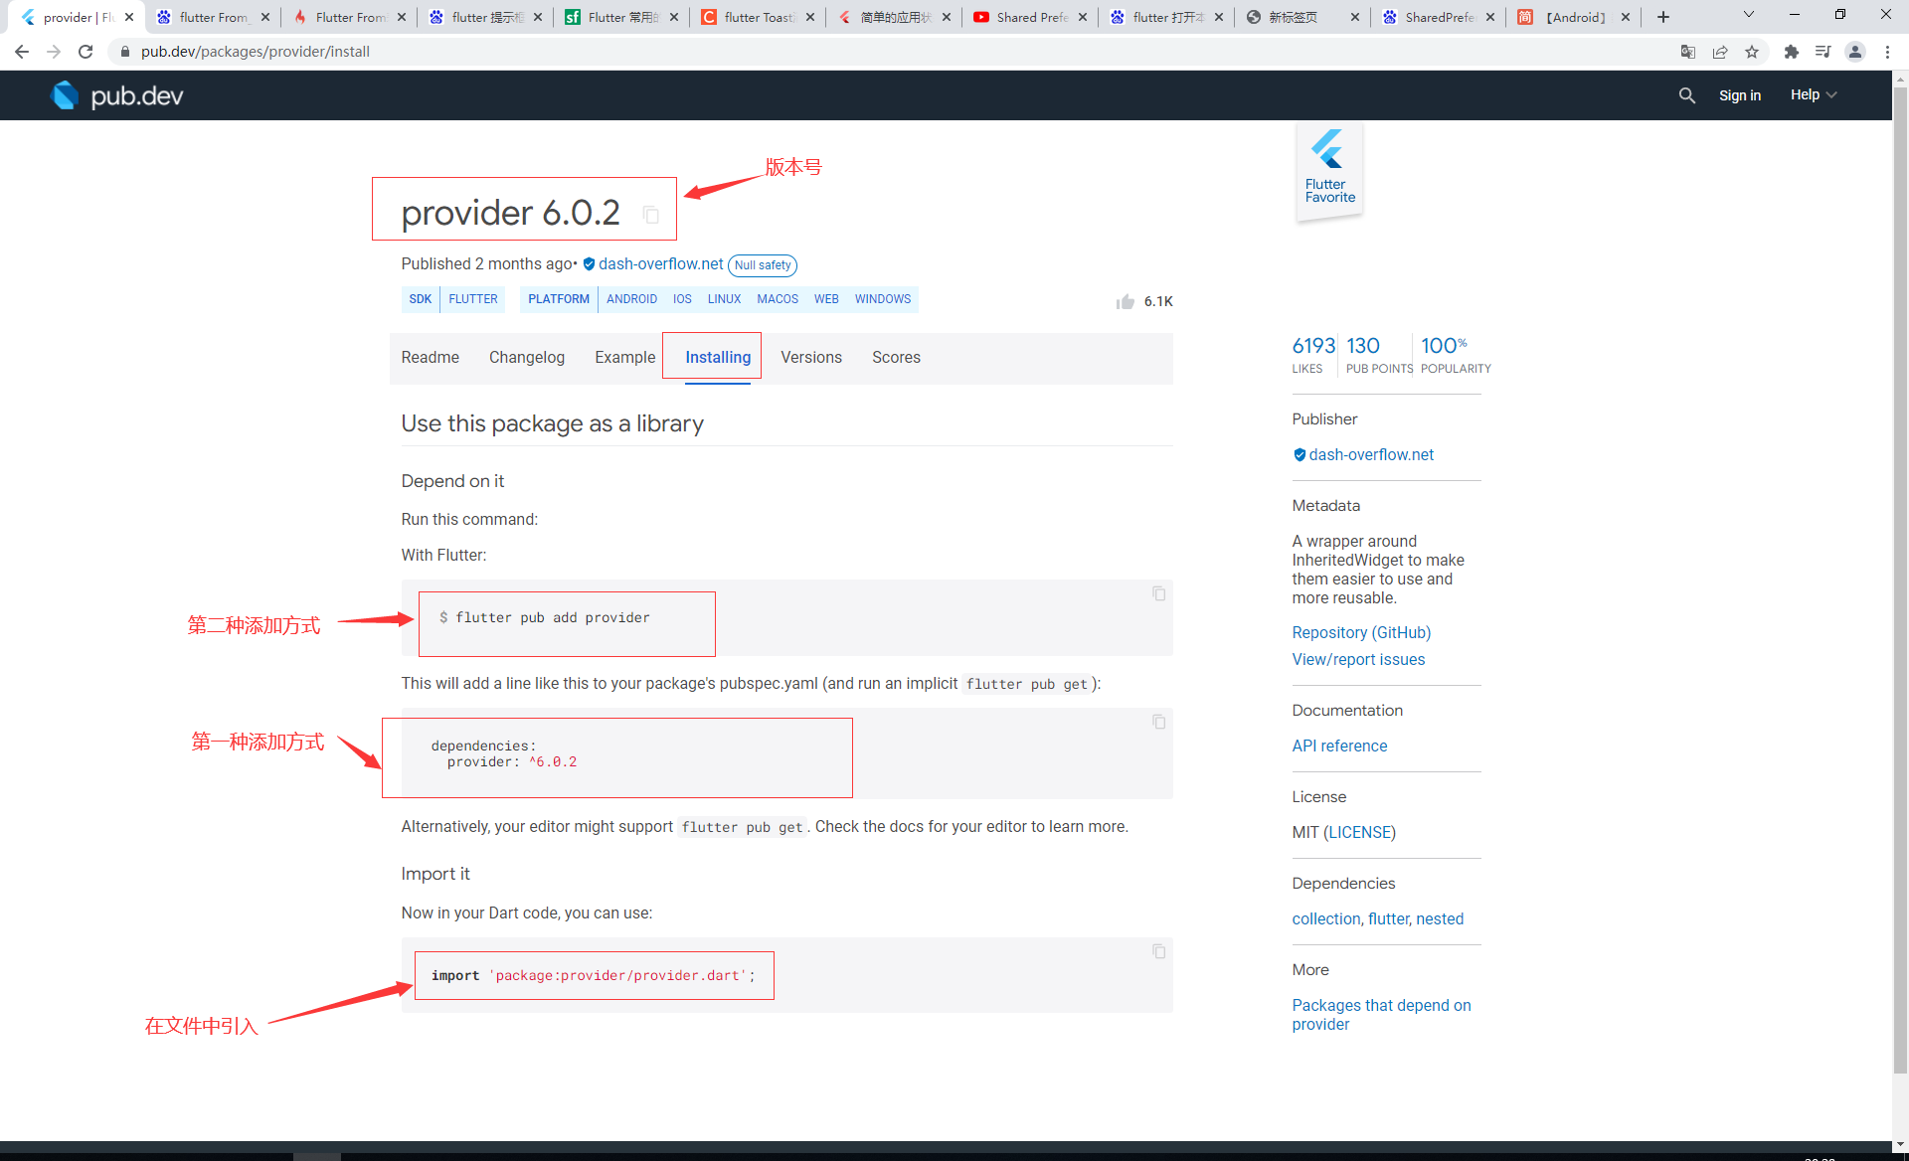Click the IOS platform tag
Viewport: 1909px width, 1161px height.
pos(682,299)
